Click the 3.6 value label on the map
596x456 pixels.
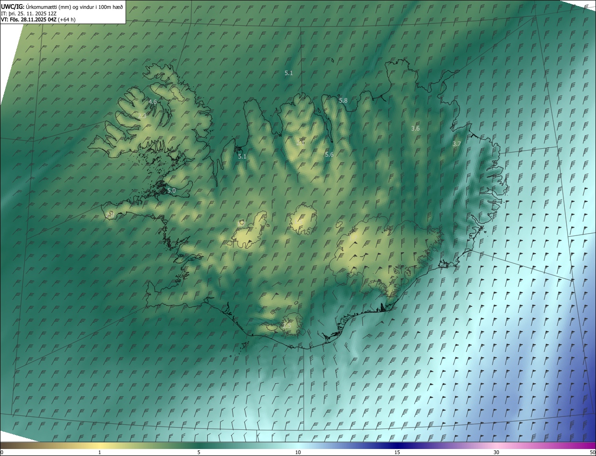[416, 128]
